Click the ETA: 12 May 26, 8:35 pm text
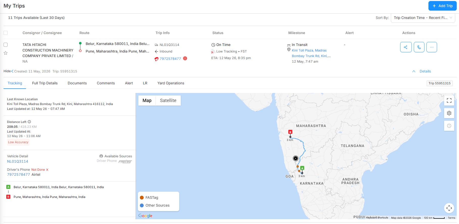Image resolution: width=459 pixels, height=224 pixels. (231, 58)
